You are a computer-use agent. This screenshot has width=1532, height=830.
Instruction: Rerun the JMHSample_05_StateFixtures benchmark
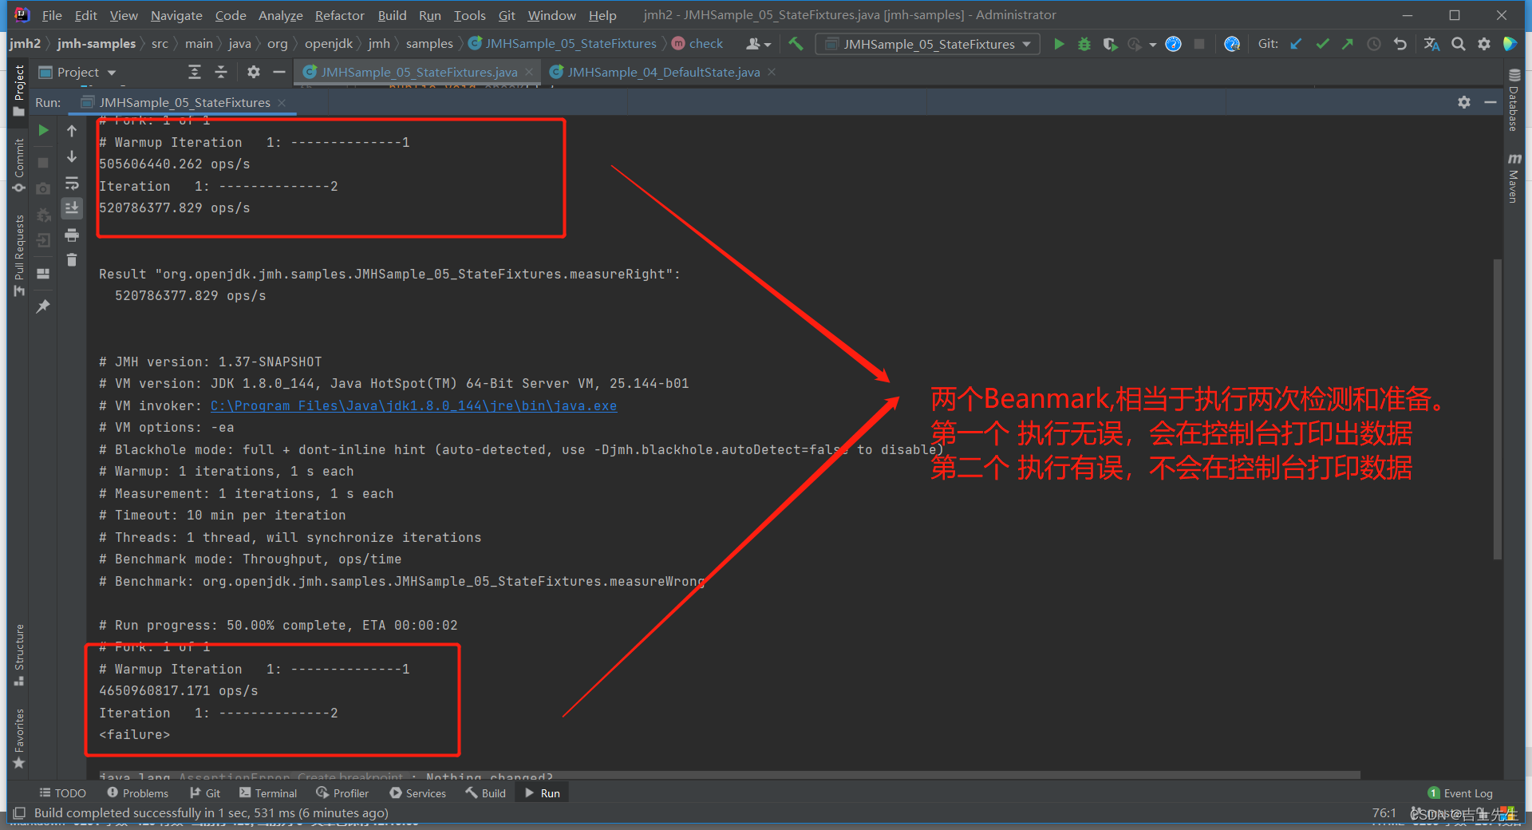(44, 130)
